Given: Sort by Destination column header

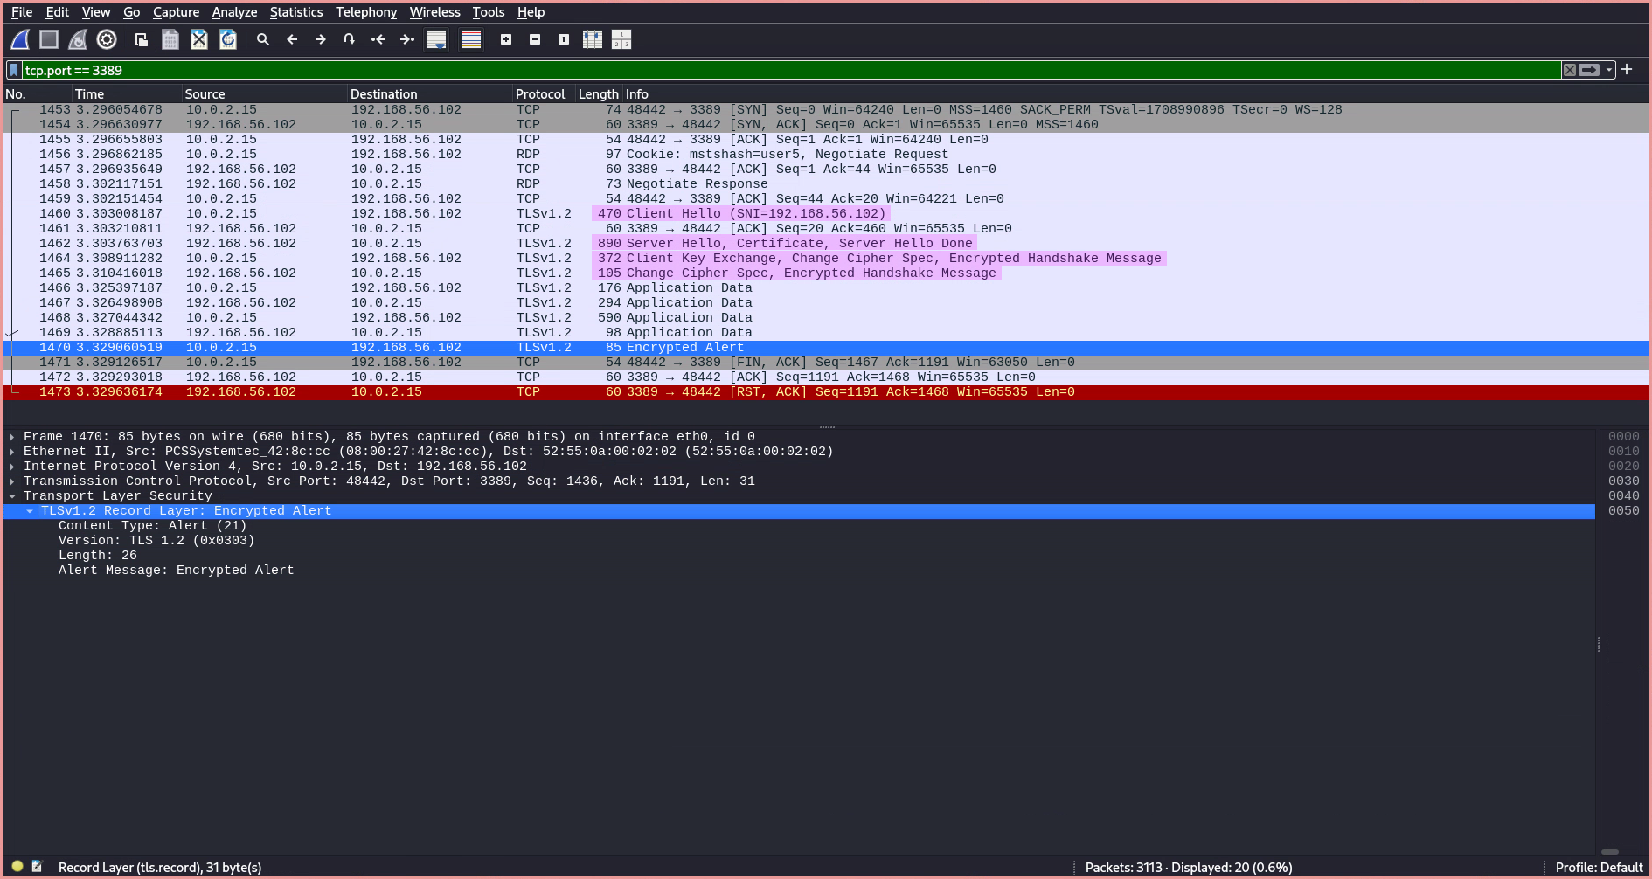Looking at the screenshot, I should point(429,93).
